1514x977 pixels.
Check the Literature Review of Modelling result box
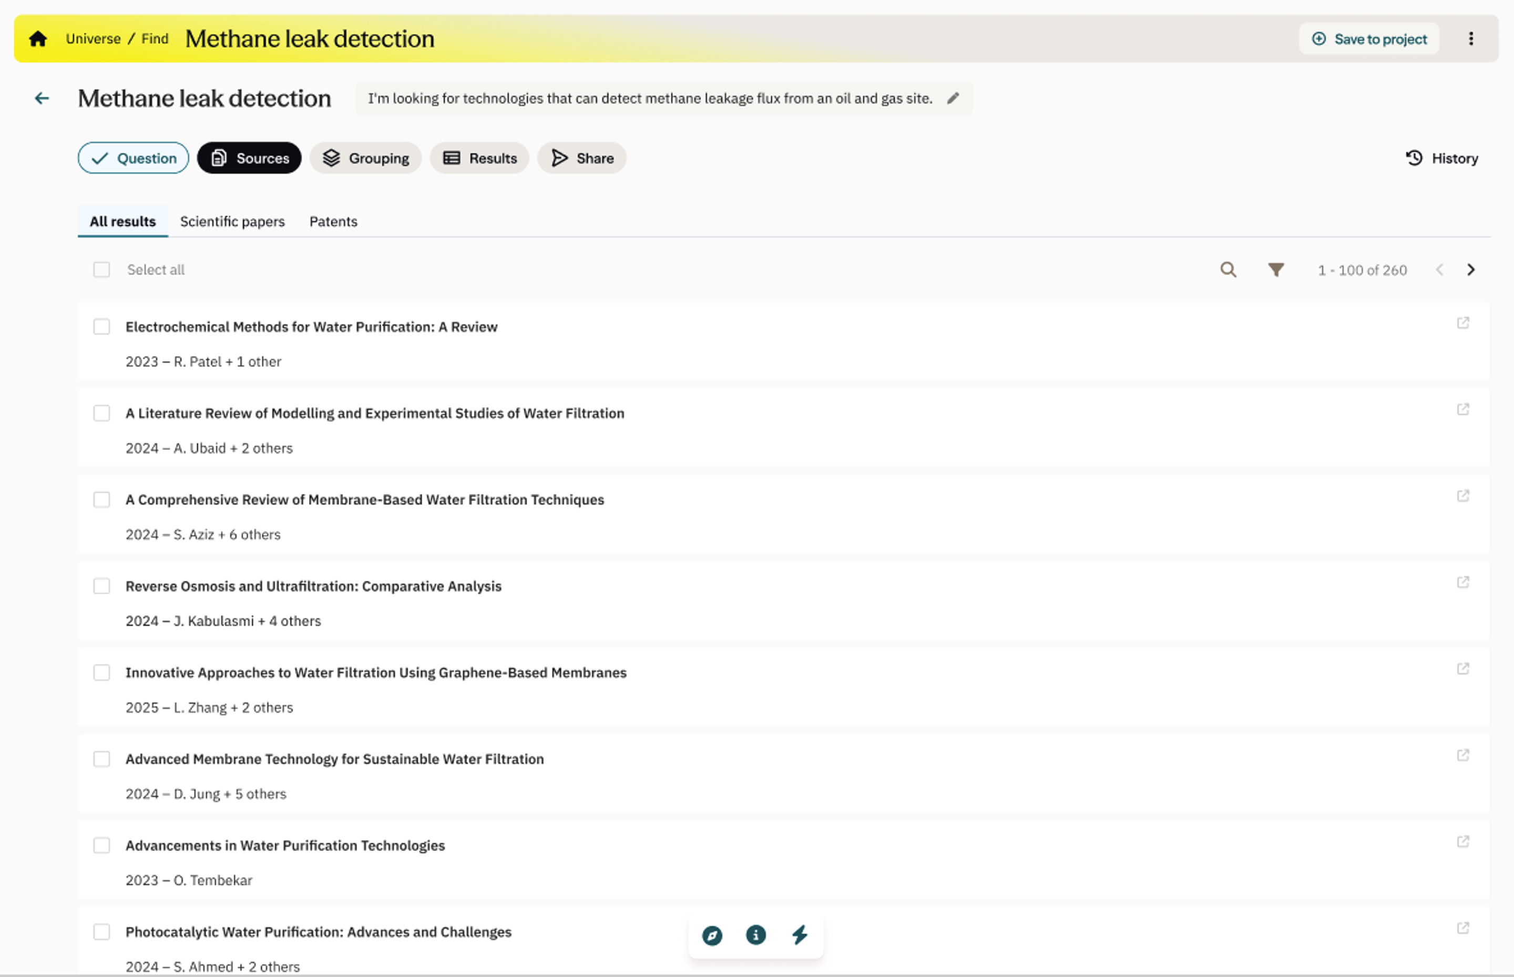pos(101,413)
